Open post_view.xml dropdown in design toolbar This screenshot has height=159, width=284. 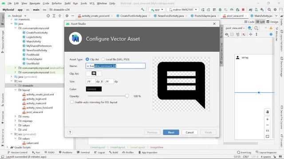pos(235,28)
